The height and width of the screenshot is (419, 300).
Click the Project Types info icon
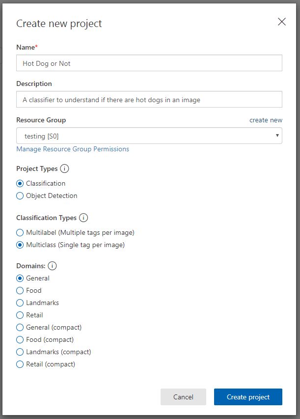[x=65, y=168]
